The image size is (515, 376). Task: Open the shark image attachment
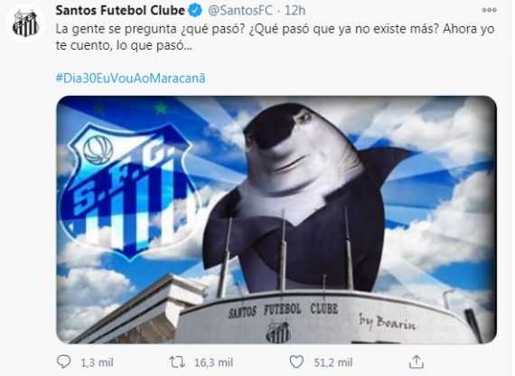(x=276, y=220)
